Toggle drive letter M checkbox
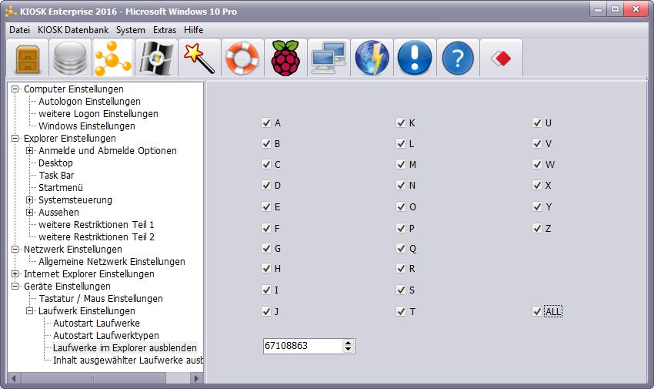Image resolution: width=654 pixels, height=389 pixels. [401, 164]
